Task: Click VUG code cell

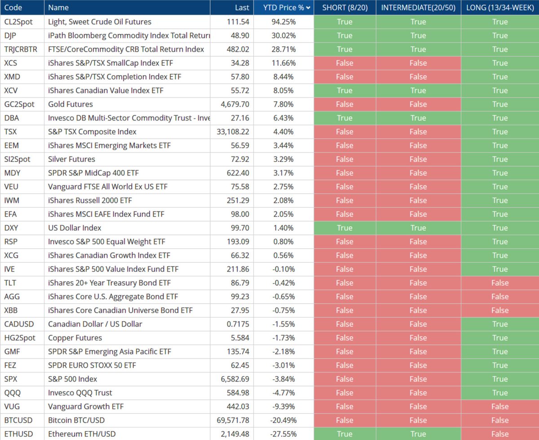Action: [x=22, y=406]
